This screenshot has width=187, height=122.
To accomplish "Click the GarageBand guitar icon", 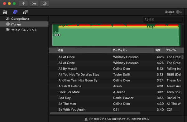I will (8, 18).
